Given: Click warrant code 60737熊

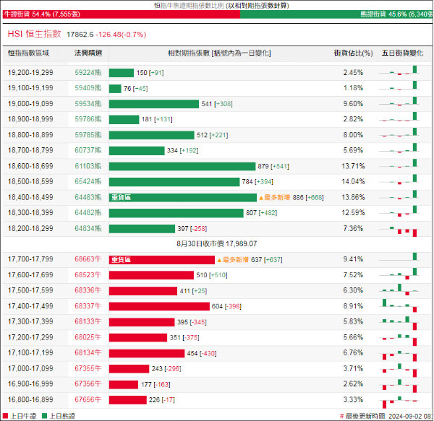Looking at the screenshot, I should 88,150.
